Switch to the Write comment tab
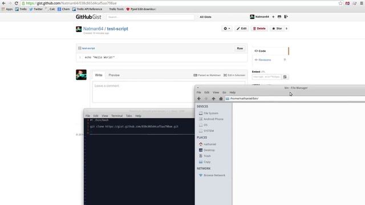 [99, 75]
